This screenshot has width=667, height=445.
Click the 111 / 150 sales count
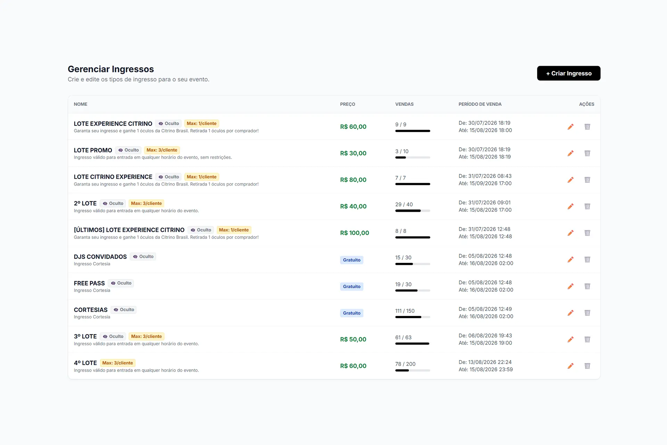point(405,311)
